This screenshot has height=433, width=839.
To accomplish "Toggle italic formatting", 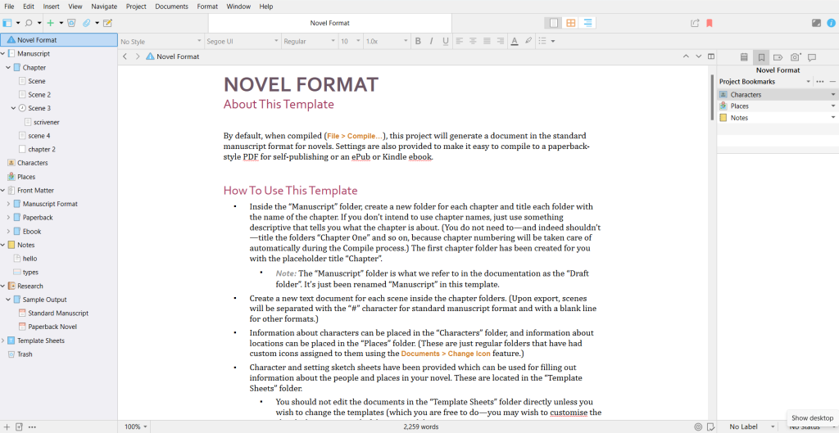I will pos(431,41).
